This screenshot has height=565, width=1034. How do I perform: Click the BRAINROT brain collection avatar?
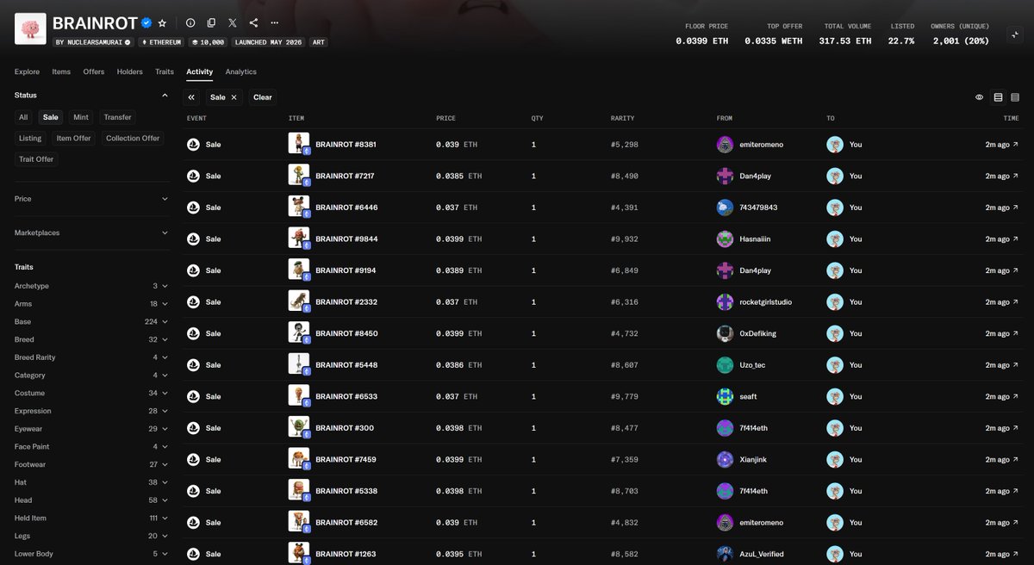click(x=30, y=29)
